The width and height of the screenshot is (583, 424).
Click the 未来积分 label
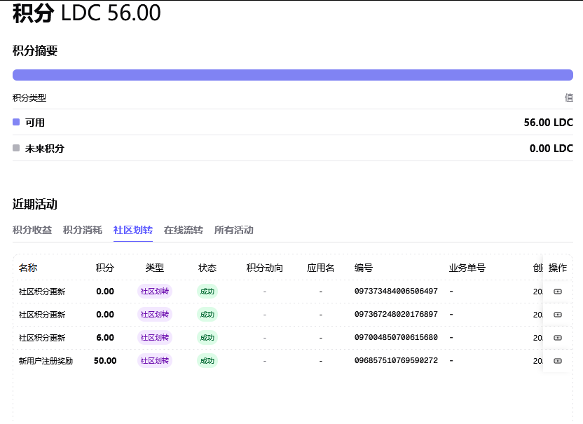tap(45, 149)
